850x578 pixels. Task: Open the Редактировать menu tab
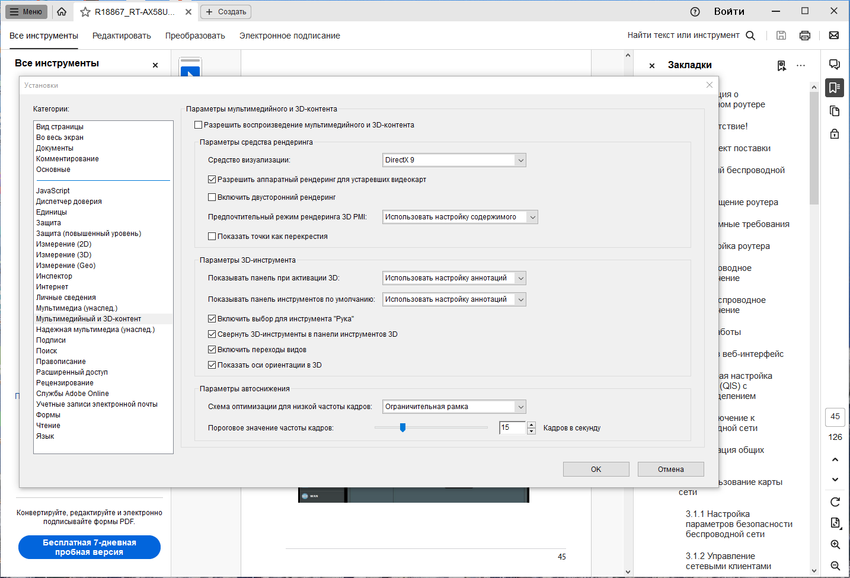tap(122, 36)
